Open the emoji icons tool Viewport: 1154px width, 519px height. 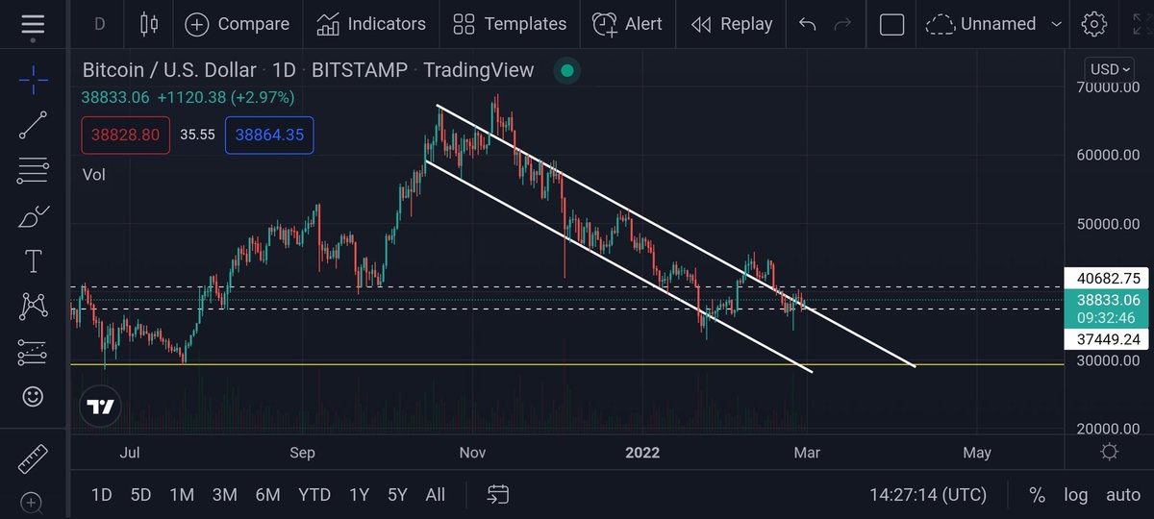point(33,397)
